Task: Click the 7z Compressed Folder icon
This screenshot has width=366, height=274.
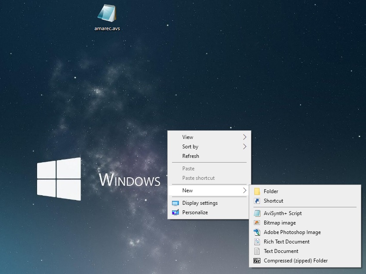Action: [257, 261]
